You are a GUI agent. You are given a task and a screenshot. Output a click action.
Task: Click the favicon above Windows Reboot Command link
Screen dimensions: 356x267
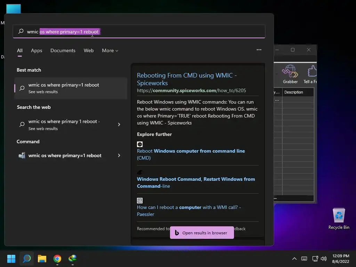140,172
